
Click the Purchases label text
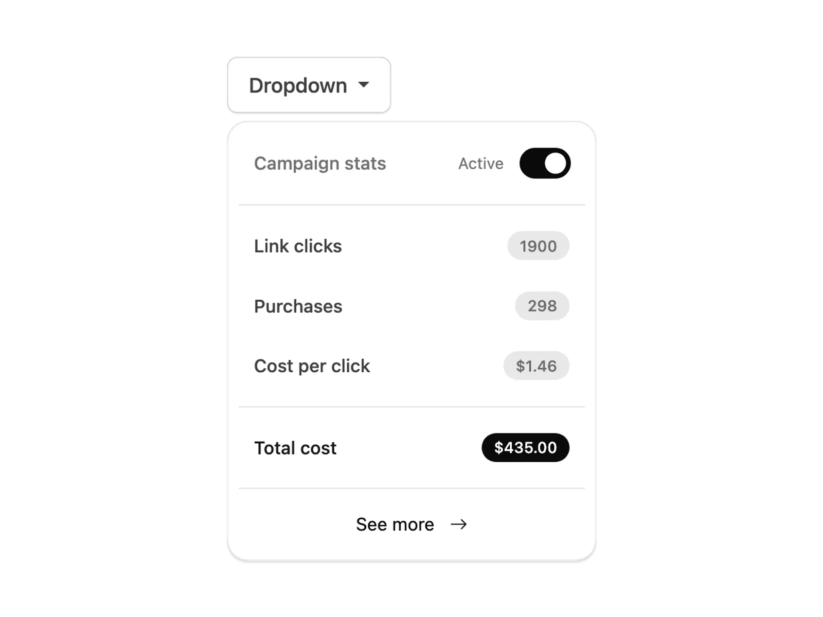click(298, 306)
